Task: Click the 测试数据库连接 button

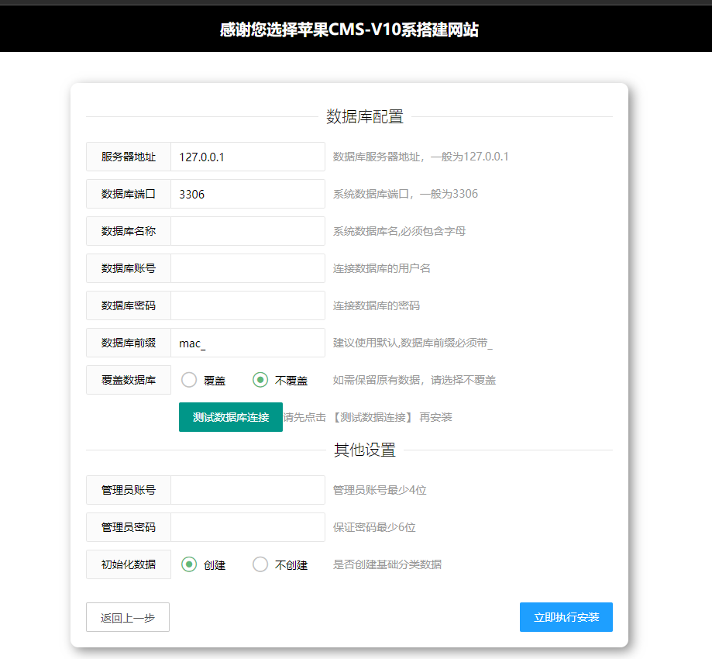Action: point(230,416)
